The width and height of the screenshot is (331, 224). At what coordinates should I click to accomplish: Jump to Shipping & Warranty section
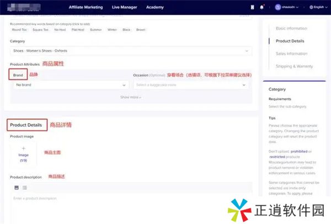[x=294, y=66]
